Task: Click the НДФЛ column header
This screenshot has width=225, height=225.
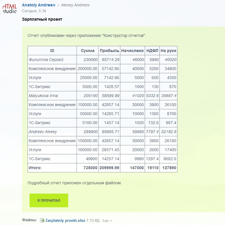Action: [x=152, y=51]
